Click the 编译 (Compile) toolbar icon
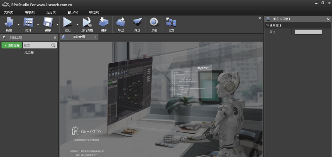This screenshot has width=332, height=157. (x=104, y=22)
